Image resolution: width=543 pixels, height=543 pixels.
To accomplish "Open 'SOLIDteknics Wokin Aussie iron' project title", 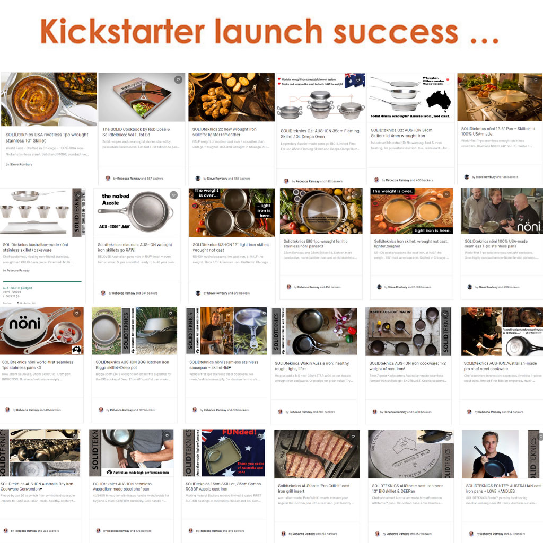I will point(312,366).
